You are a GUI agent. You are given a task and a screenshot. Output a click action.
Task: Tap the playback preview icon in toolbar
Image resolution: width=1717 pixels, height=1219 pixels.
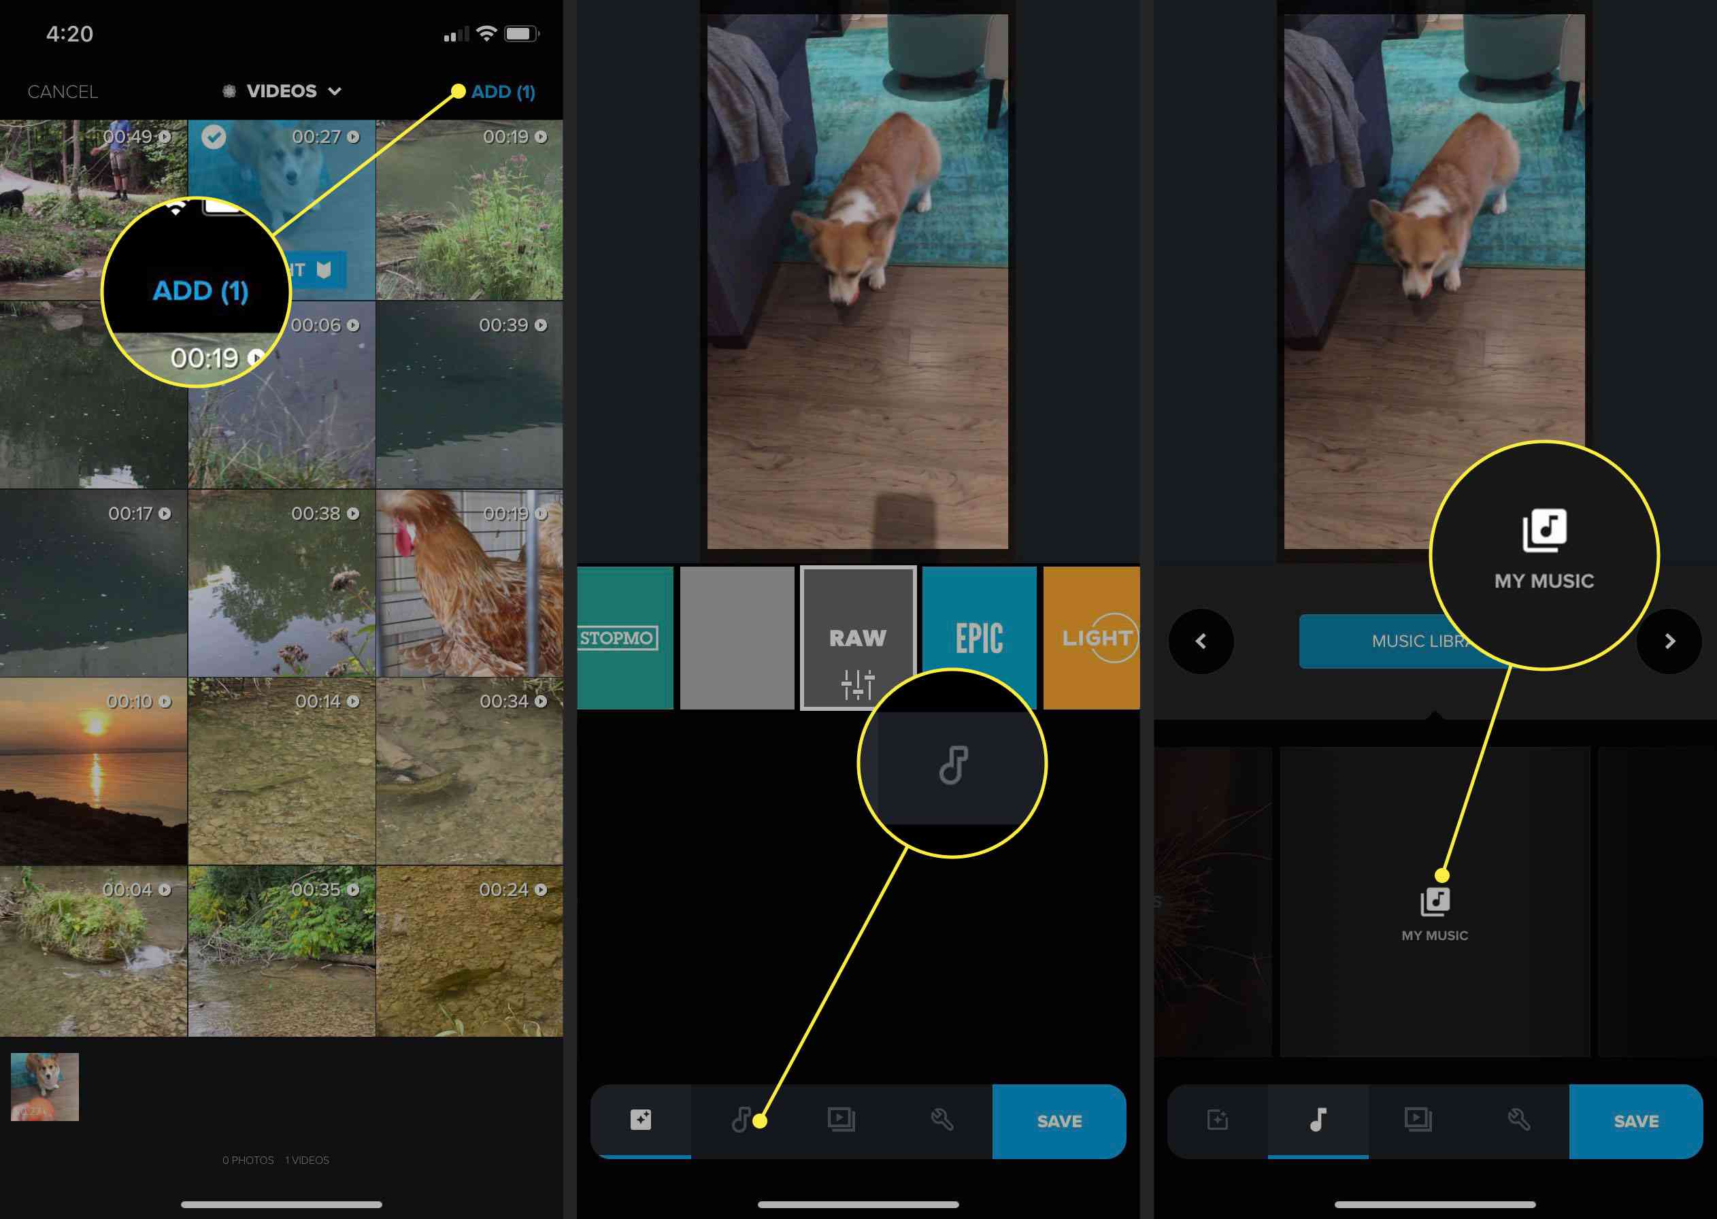pyautogui.click(x=840, y=1120)
